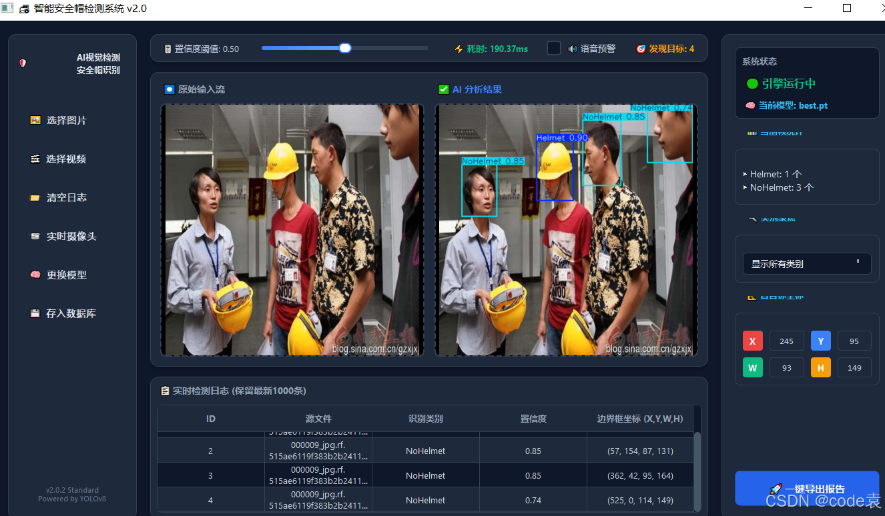885x516 pixels.
Task: Click the icon beside 置信度阈值
Action: pos(168,49)
